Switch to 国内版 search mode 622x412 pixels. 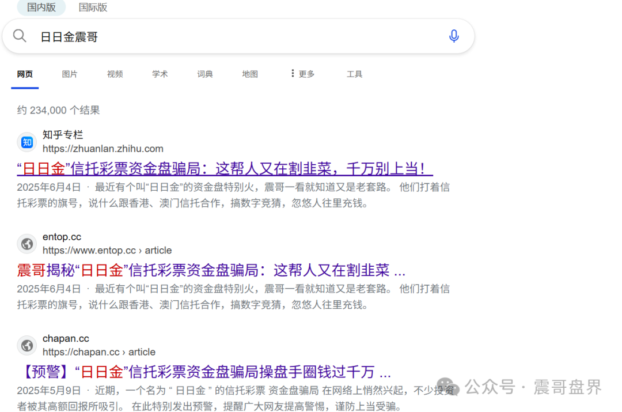coord(41,7)
